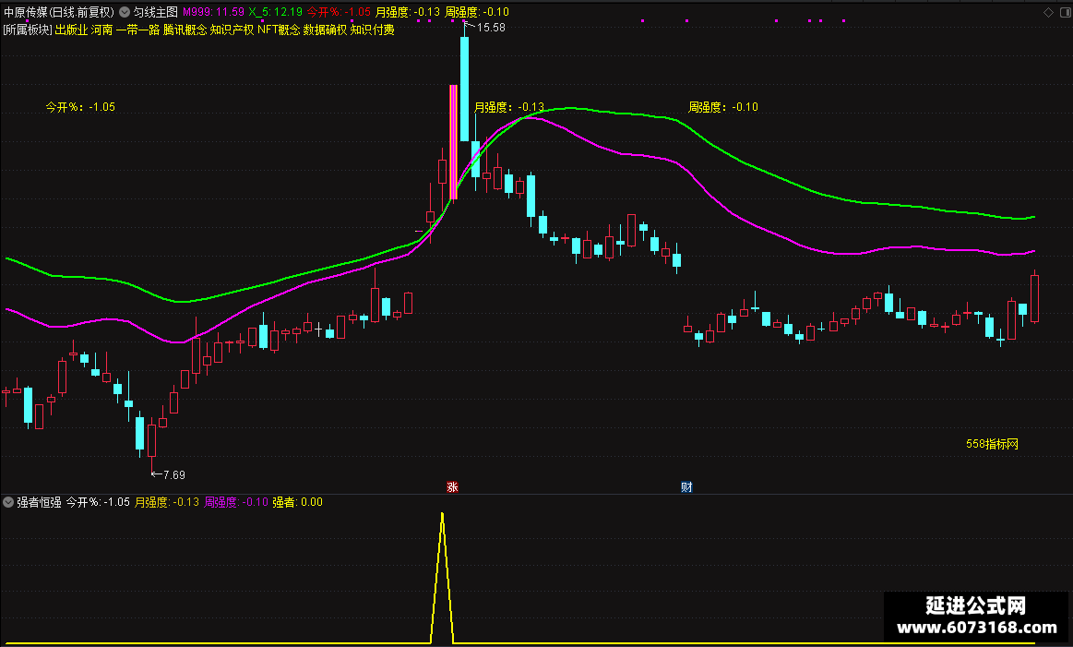Select the 强者恒强 sub-chart indicator name

pyautogui.click(x=39, y=502)
